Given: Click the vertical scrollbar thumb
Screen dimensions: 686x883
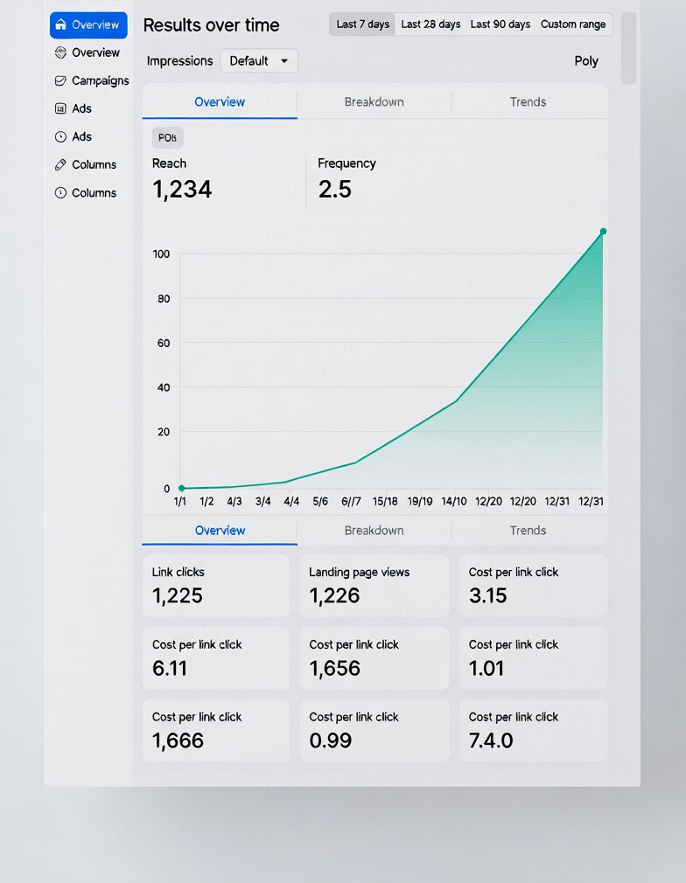Looking at the screenshot, I should pyautogui.click(x=628, y=48).
